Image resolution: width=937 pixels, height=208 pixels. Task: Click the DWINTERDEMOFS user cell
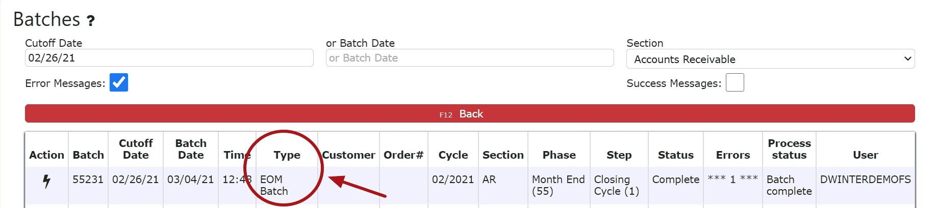coord(865,180)
